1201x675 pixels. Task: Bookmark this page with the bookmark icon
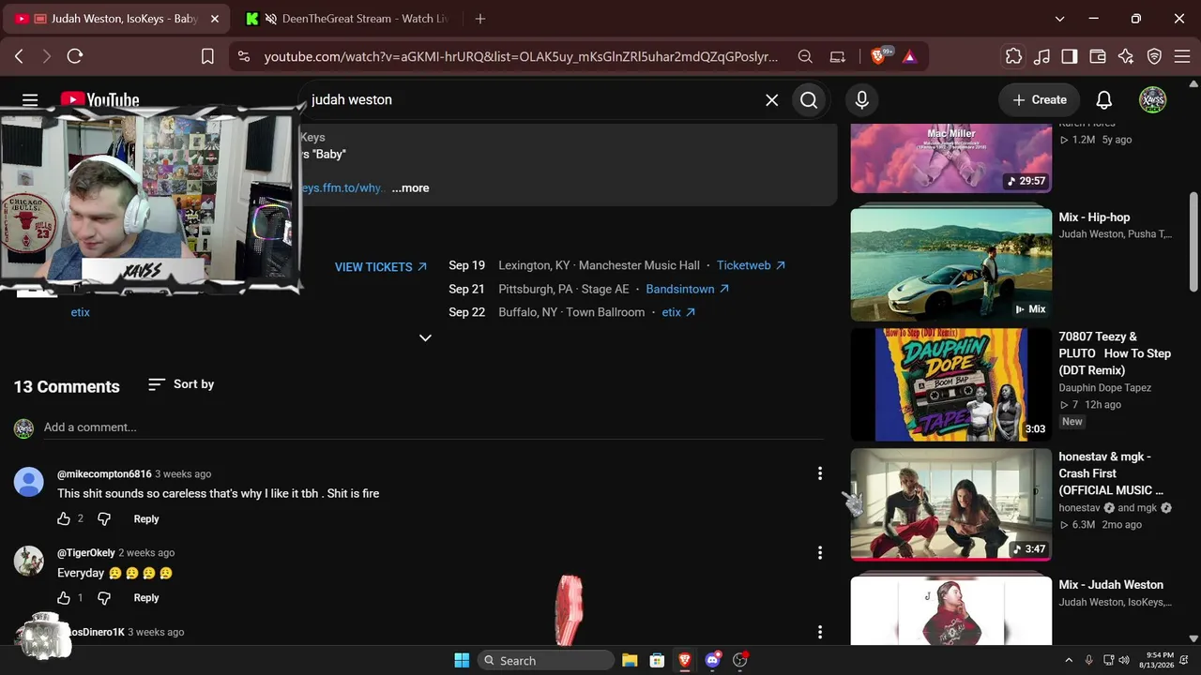(208, 56)
